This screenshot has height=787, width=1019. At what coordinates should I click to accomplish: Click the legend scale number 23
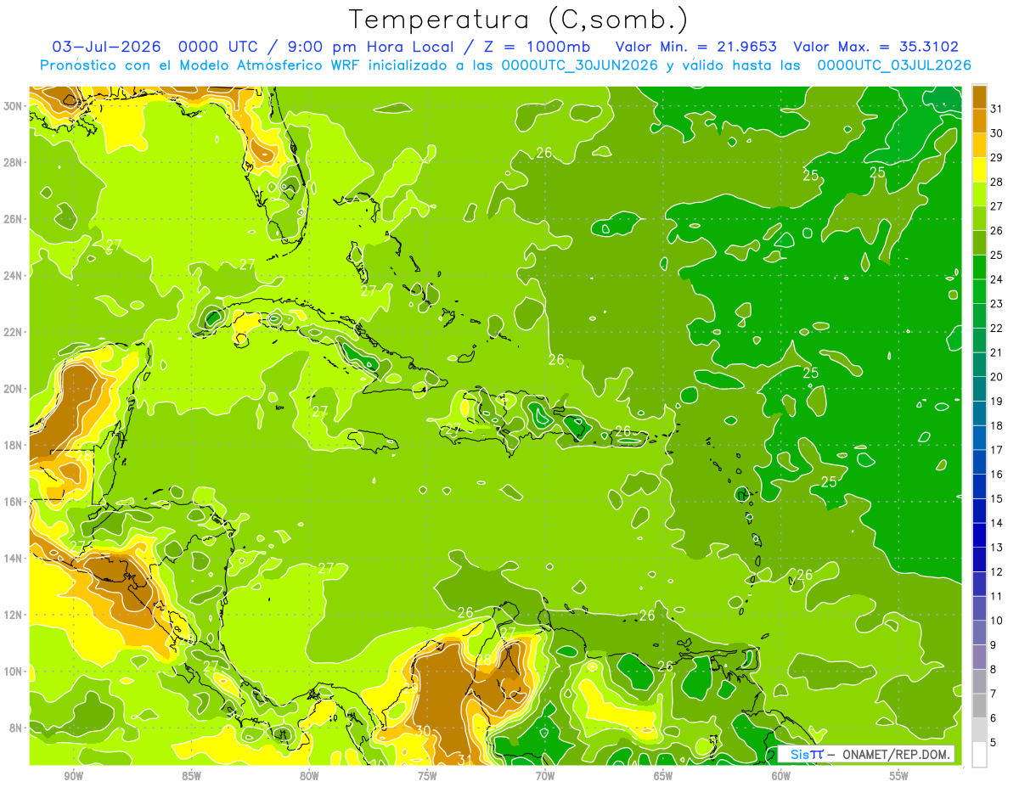pyautogui.click(x=997, y=304)
